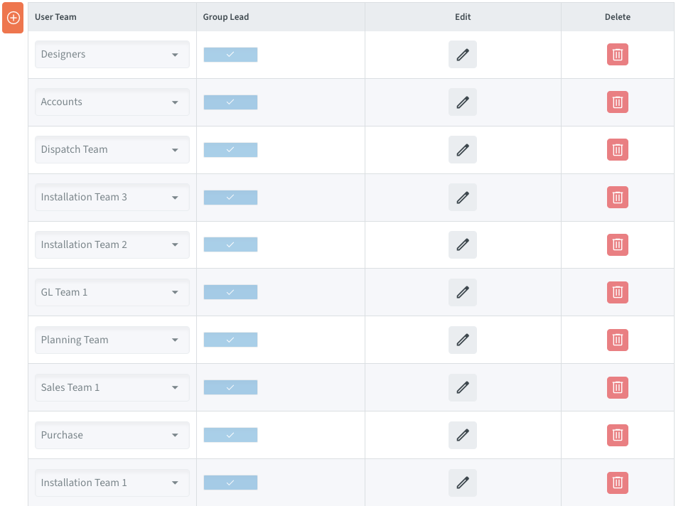Image resolution: width=676 pixels, height=506 pixels.
Task: Click the User Team column header
Action: (x=55, y=17)
